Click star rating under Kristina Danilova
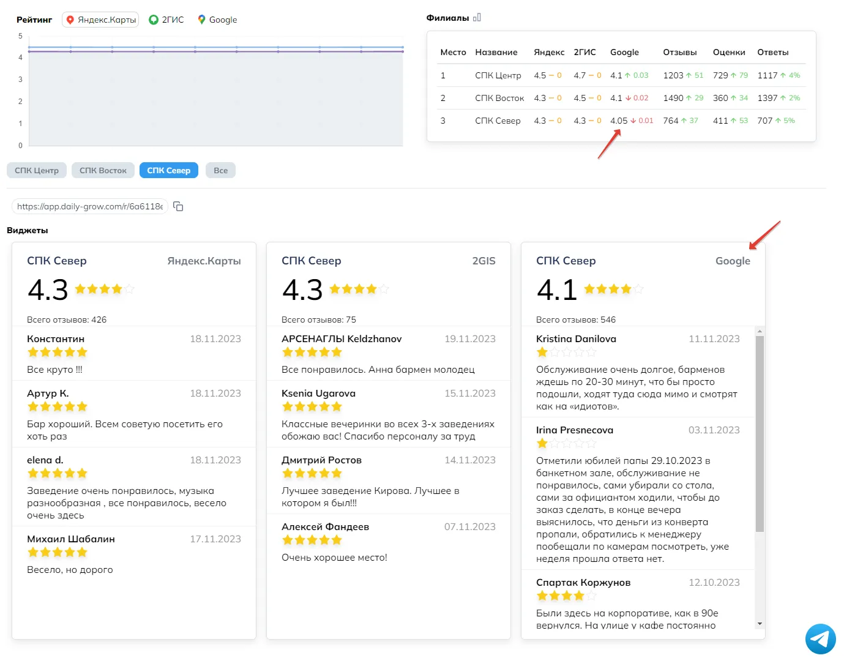The height and width of the screenshot is (658, 844). point(566,352)
